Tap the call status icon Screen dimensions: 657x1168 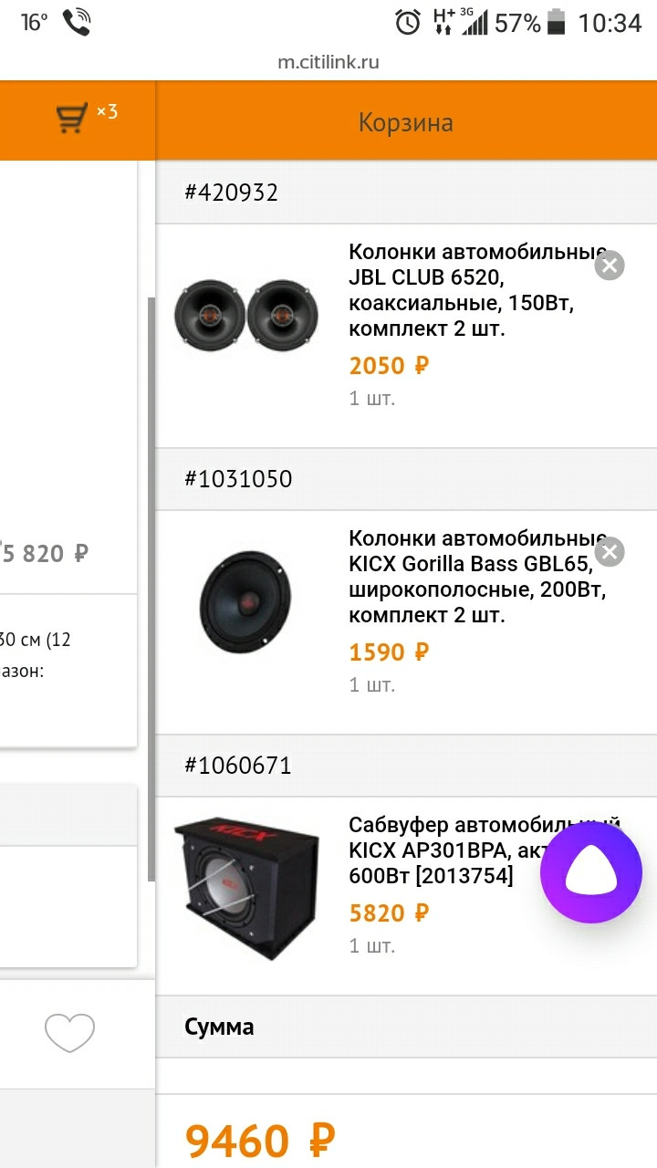tap(77, 22)
